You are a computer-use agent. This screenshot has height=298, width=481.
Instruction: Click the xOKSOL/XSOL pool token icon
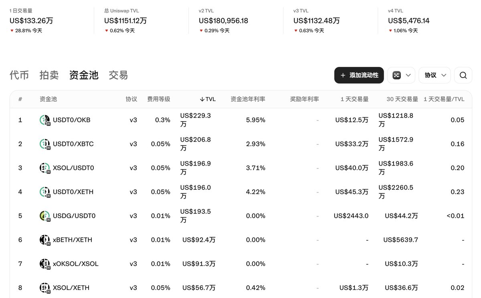coord(45,264)
